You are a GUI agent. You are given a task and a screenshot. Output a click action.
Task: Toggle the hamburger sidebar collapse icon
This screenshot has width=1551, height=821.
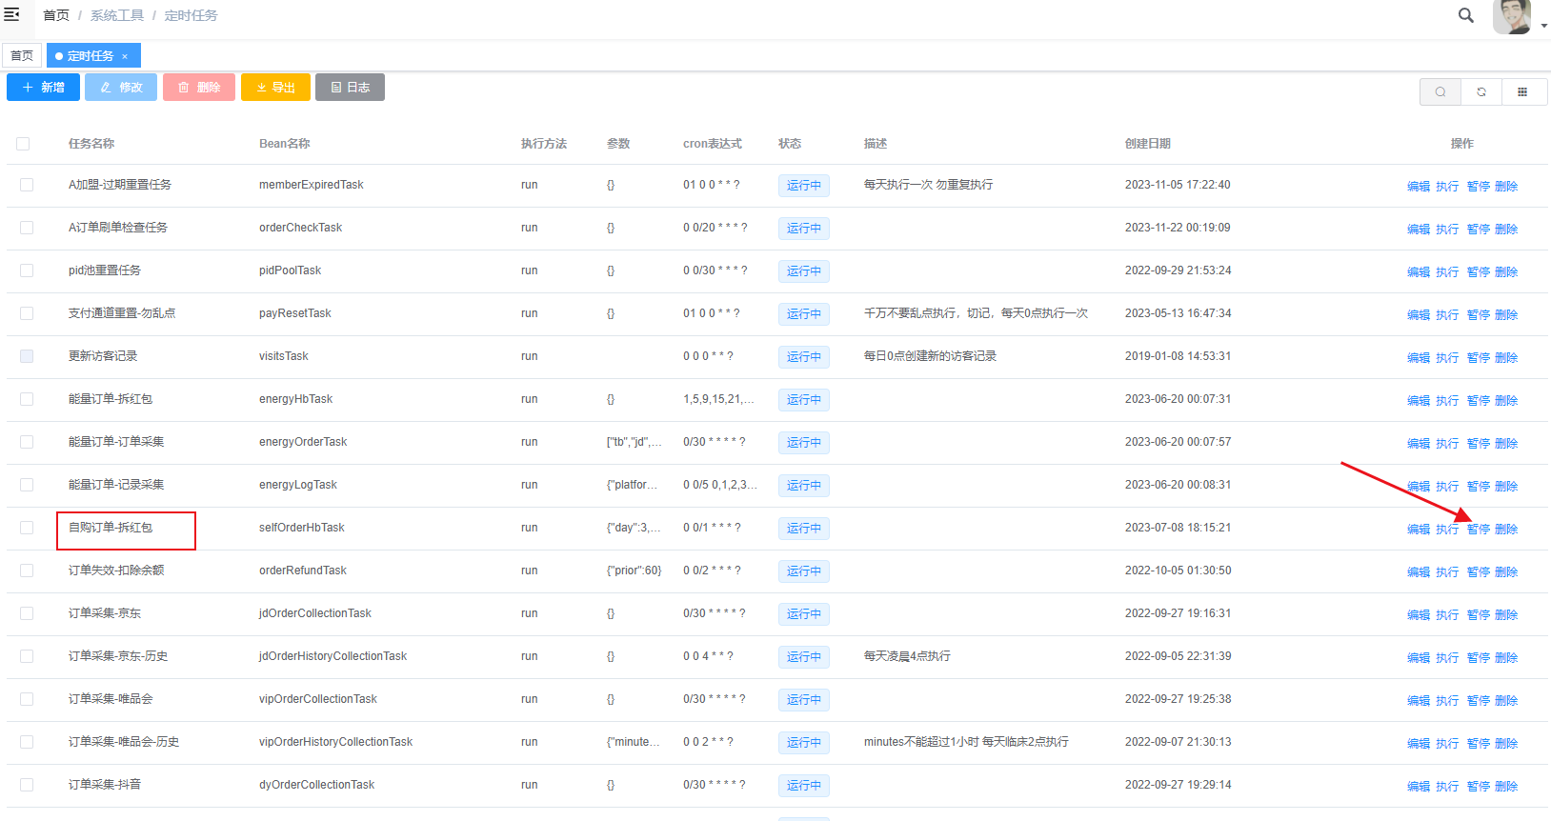(12, 14)
